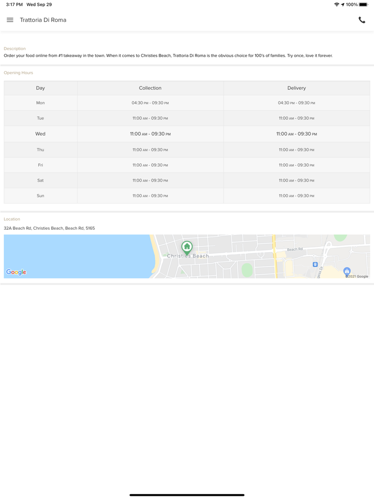Click the blue shopping pin on map

[347, 271]
